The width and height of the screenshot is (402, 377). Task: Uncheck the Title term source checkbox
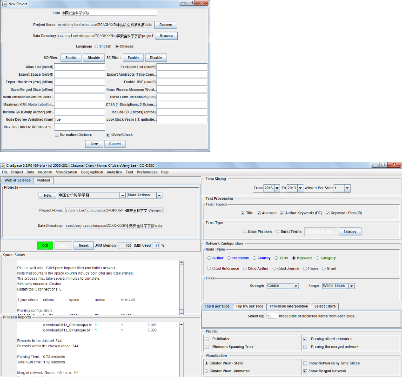click(x=243, y=213)
